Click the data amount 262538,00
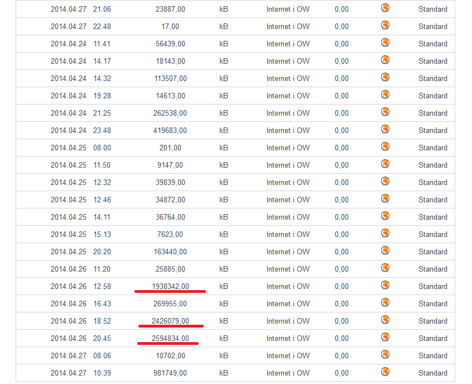The image size is (472, 384). (x=170, y=113)
